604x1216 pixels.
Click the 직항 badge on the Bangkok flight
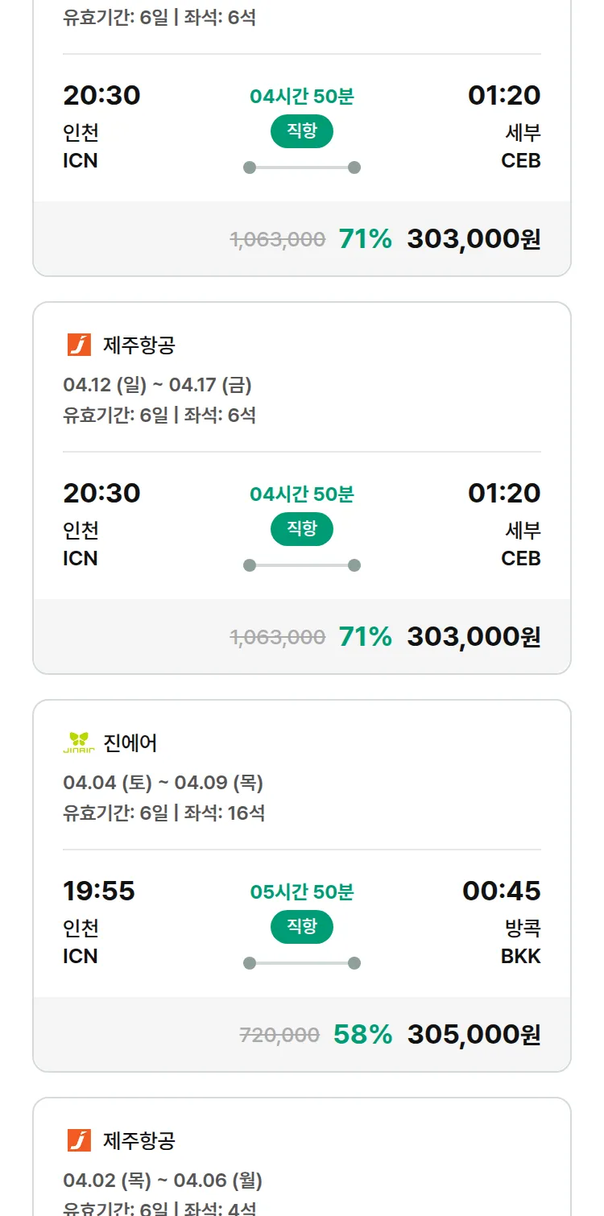(302, 927)
